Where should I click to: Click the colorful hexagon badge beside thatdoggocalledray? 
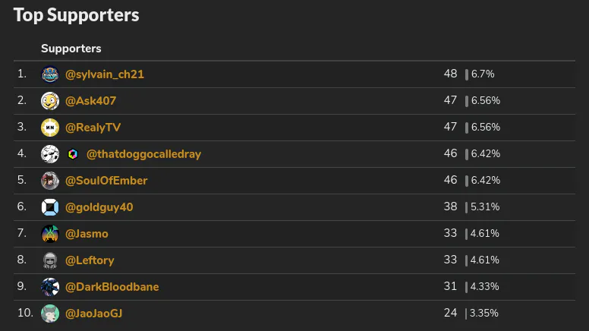pyautogui.click(x=73, y=154)
